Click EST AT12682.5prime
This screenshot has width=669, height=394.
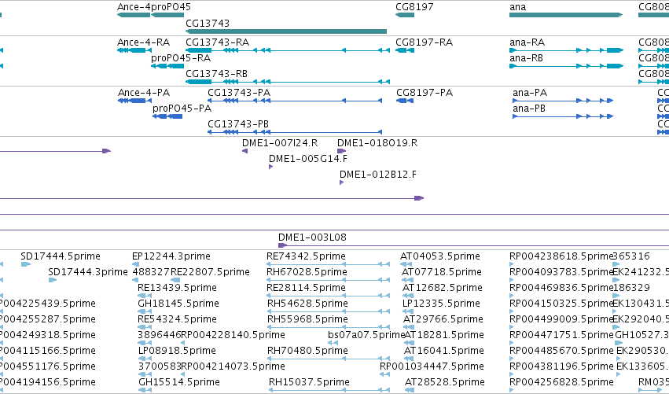point(408,296)
